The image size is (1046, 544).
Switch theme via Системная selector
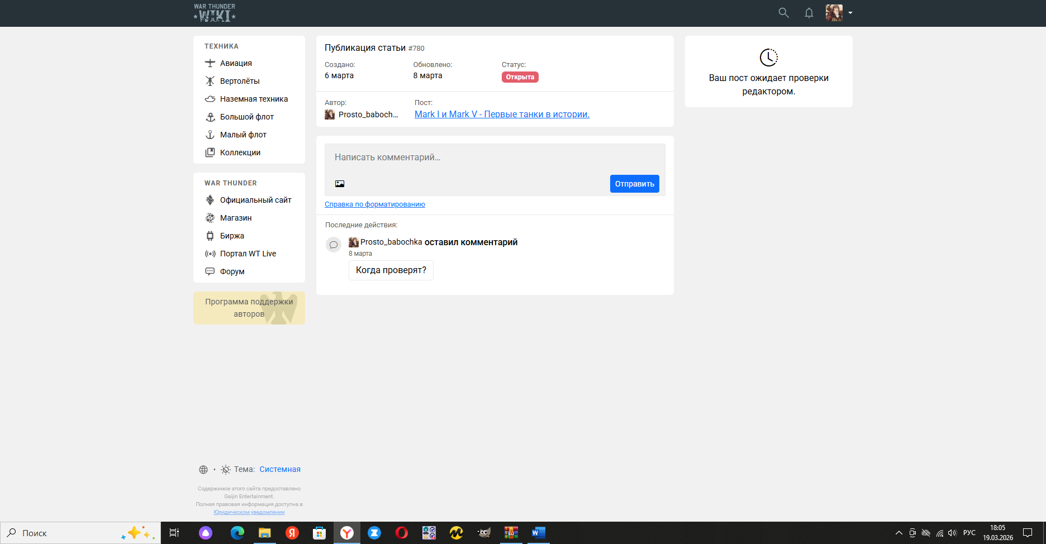click(279, 470)
